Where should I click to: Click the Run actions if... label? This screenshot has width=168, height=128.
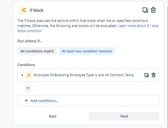[30, 41]
